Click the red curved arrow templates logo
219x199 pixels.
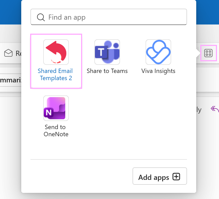pyautogui.click(x=56, y=52)
